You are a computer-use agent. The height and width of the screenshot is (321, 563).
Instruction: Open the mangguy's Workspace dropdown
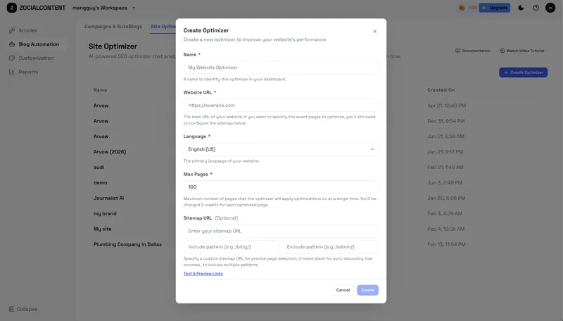[103, 8]
